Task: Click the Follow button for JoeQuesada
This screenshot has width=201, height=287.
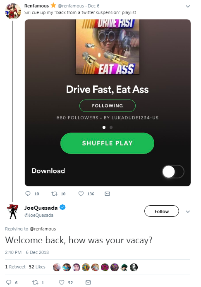Action: pos(162,211)
